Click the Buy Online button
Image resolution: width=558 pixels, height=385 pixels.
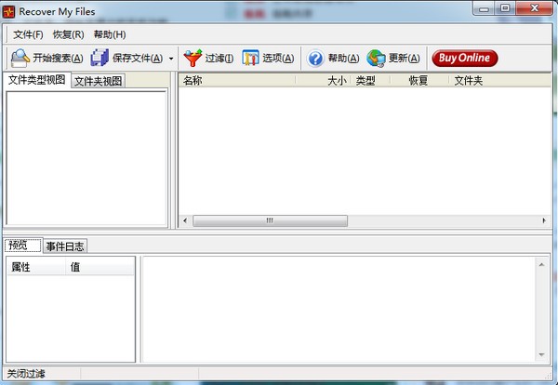tap(464, 58)
